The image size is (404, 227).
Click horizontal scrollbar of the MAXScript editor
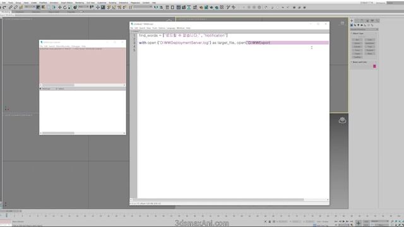click(x=218, y=199)
